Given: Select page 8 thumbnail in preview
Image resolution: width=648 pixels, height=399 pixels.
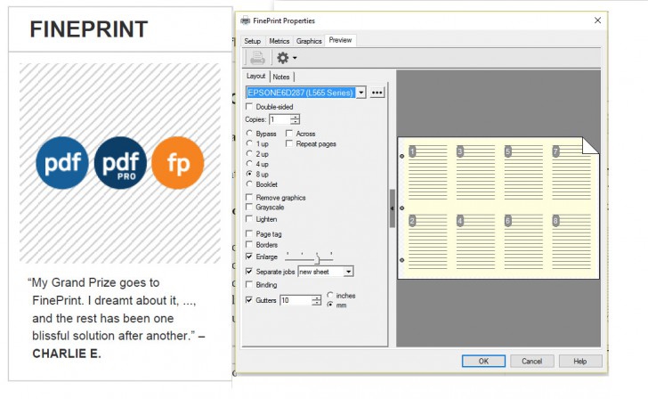Looking at the screenshot, I should pyautogui.click(x=571, y=242).
